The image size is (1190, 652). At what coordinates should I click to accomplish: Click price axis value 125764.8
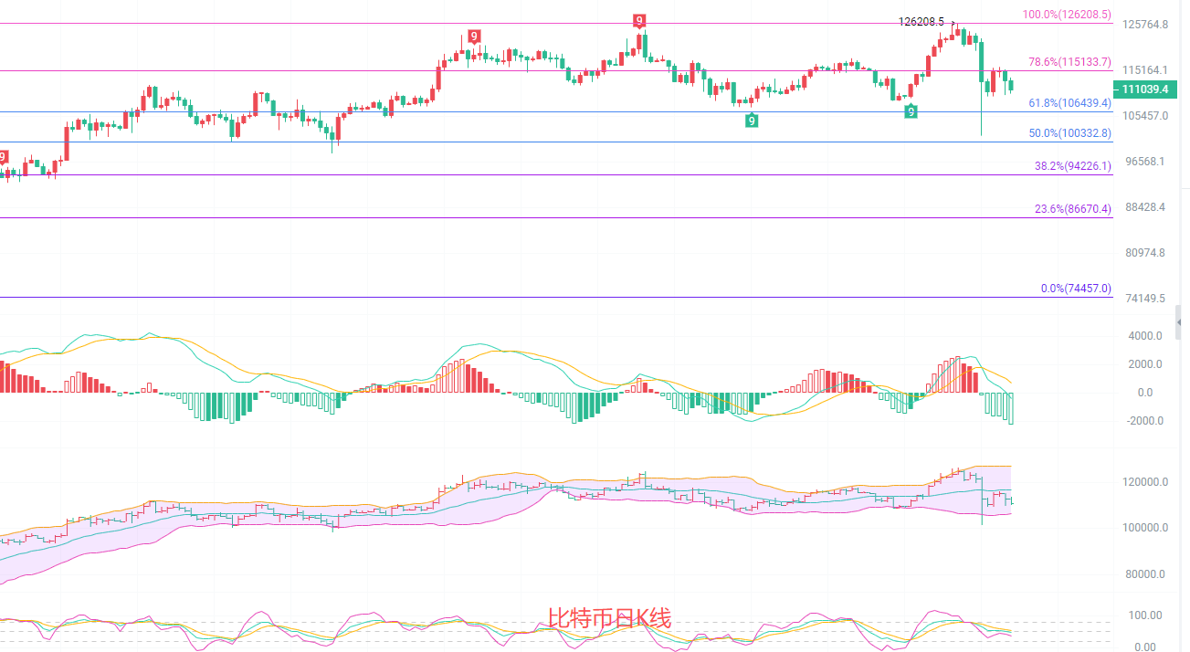1144,24
